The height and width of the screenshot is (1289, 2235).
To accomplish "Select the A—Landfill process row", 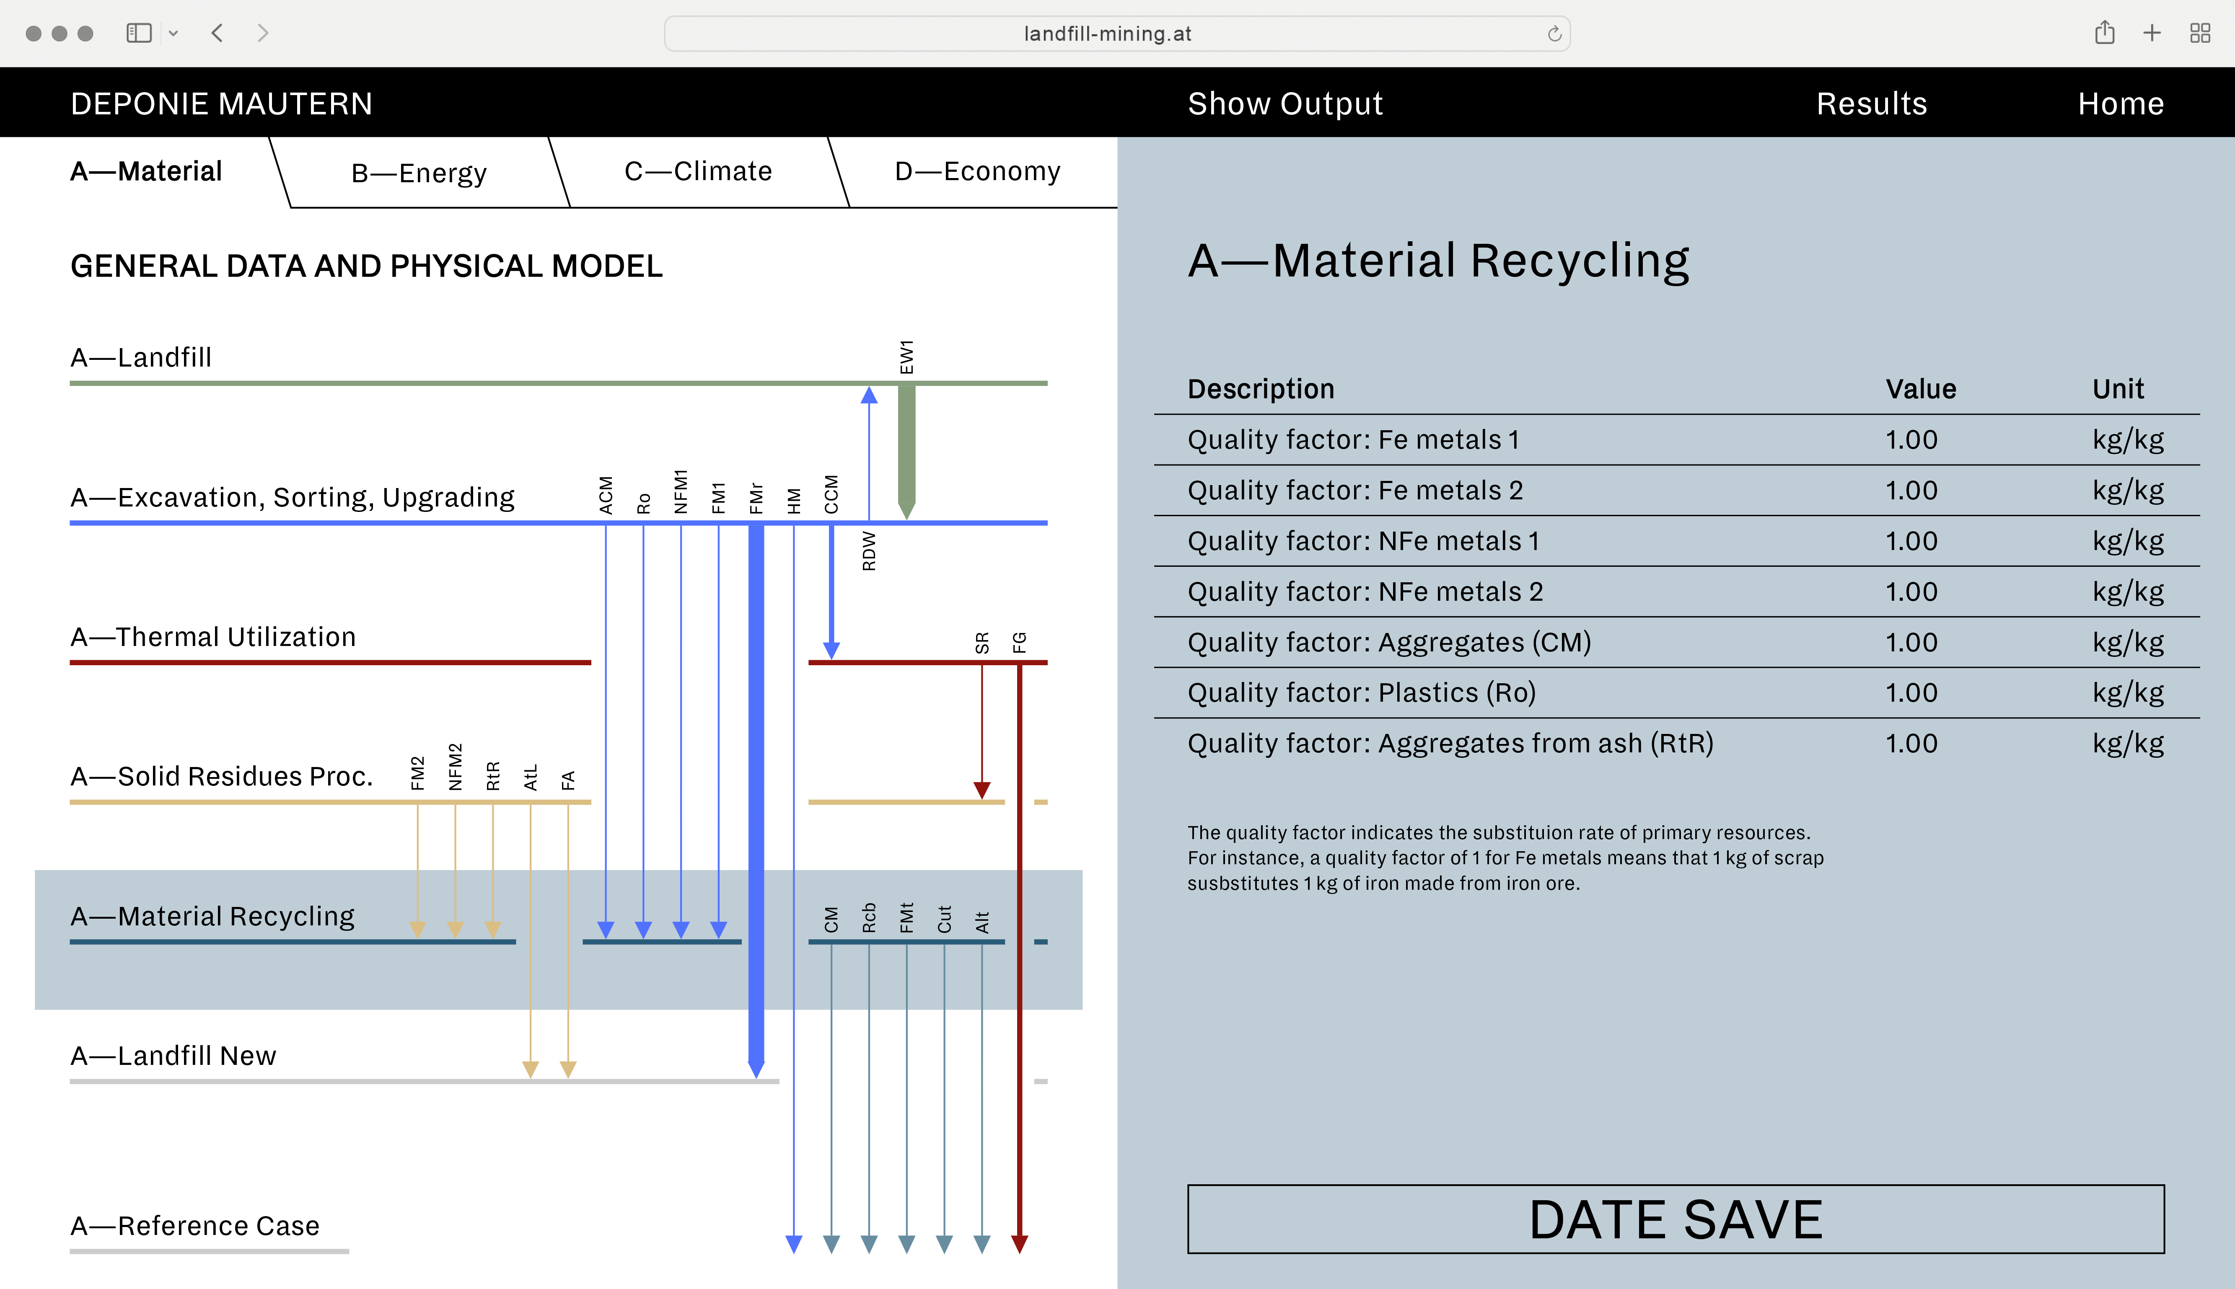I will 141,357.
